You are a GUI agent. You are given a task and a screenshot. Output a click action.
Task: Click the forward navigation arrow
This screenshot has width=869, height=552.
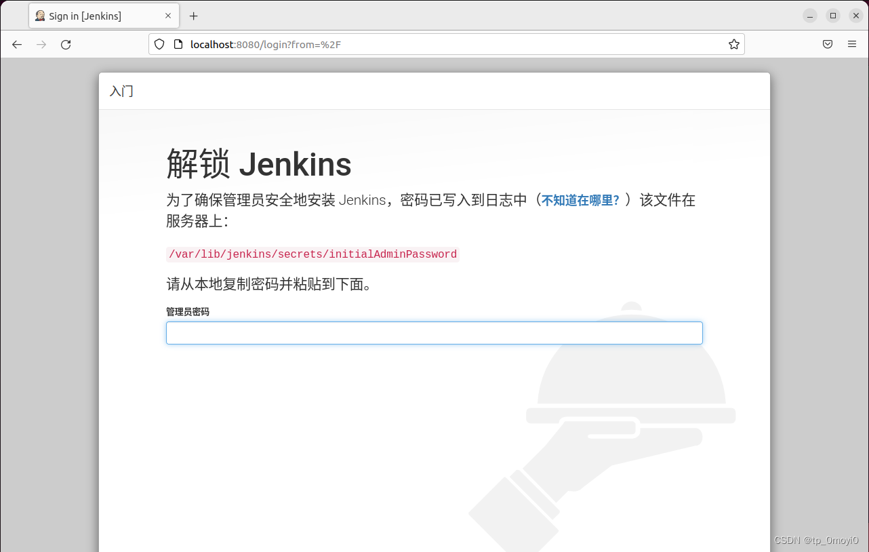coord(41,44)
